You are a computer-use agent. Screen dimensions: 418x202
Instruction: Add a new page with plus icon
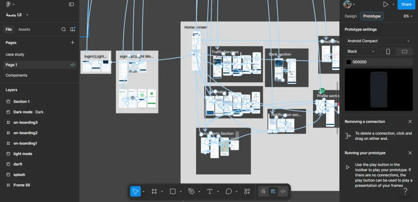[x=72, y=43]
